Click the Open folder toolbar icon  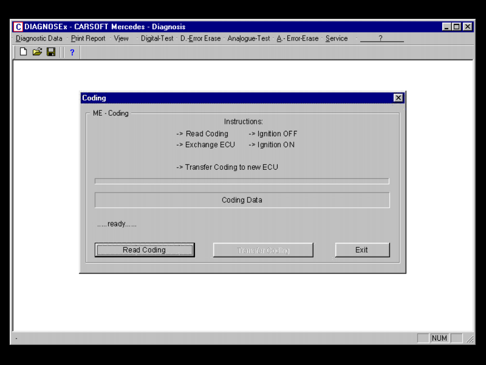(37, 52)
